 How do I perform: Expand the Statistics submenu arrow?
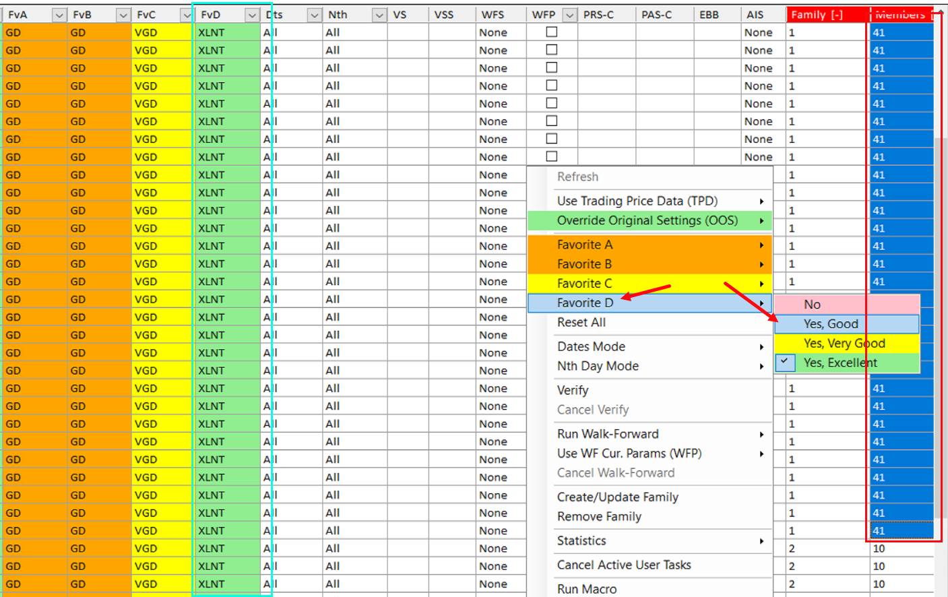tap(761, 541)
